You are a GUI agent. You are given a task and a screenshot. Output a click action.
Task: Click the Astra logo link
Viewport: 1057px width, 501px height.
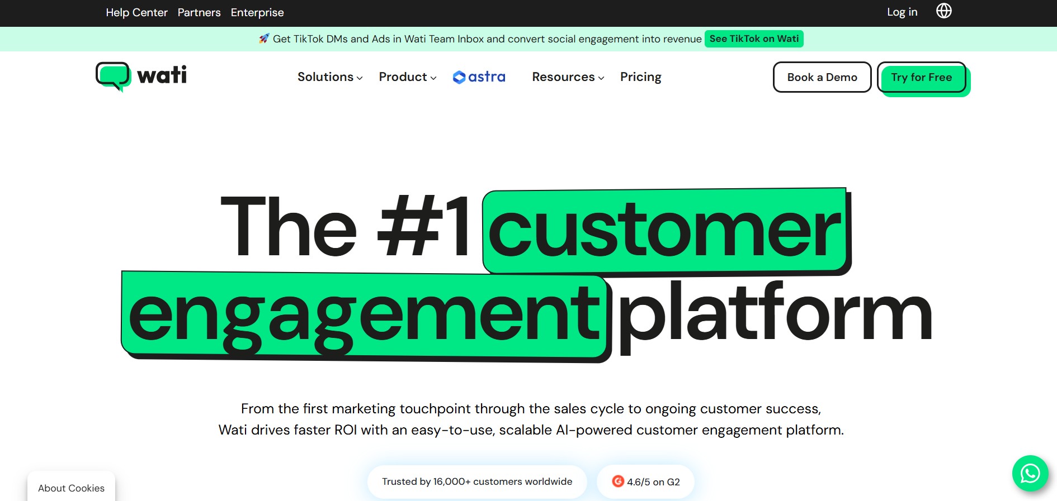tap(479, 77)
